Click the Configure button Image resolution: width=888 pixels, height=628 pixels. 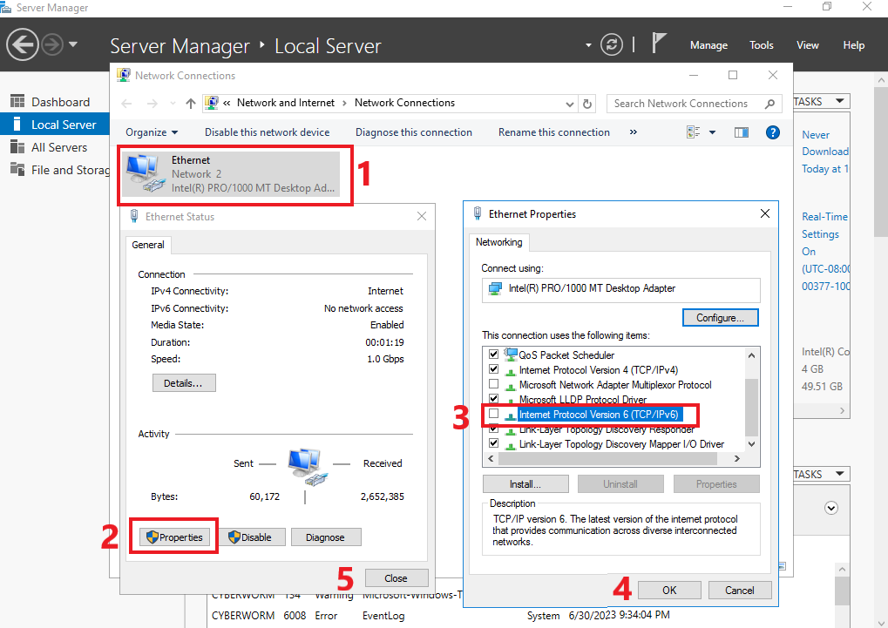(x=720, y=318)
